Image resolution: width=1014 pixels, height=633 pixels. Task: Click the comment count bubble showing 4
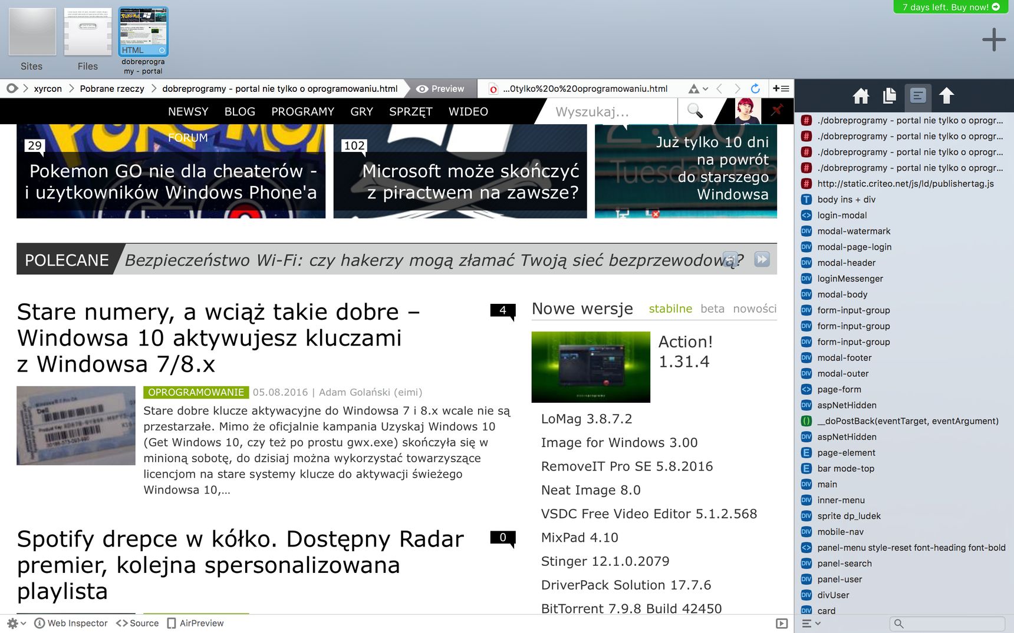pyautogui.click(x=503, y=311)
